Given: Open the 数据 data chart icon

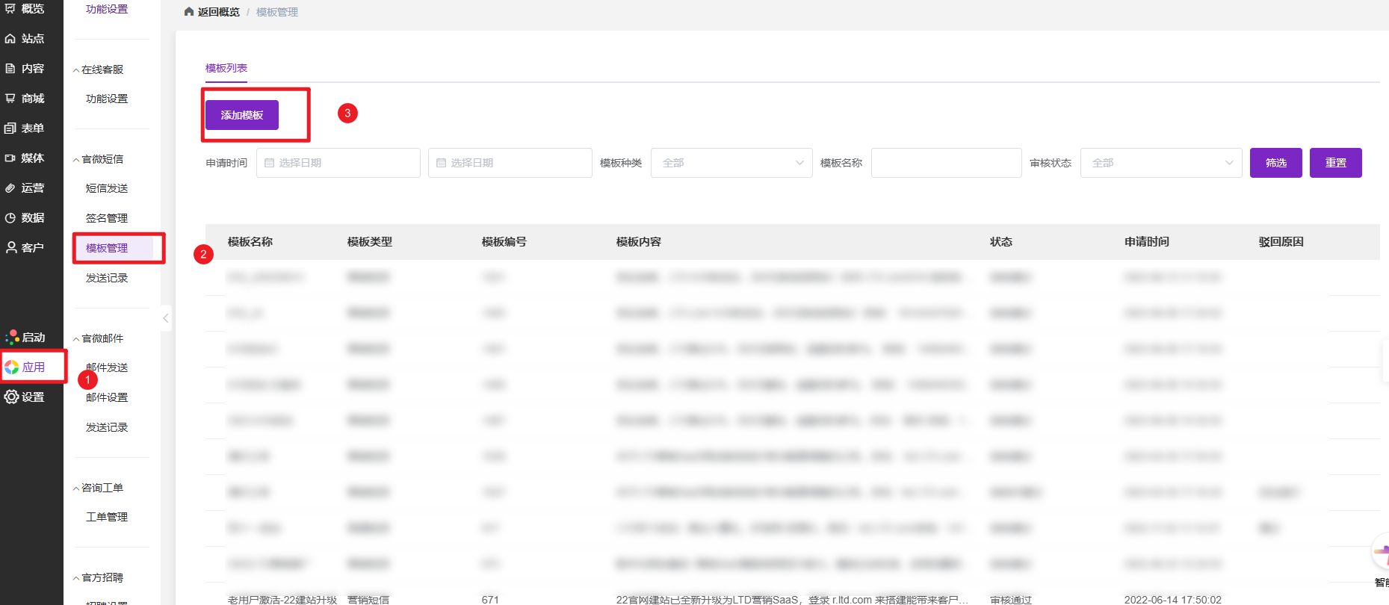Looking at the screenshot, I should click(x=10, y=218).
